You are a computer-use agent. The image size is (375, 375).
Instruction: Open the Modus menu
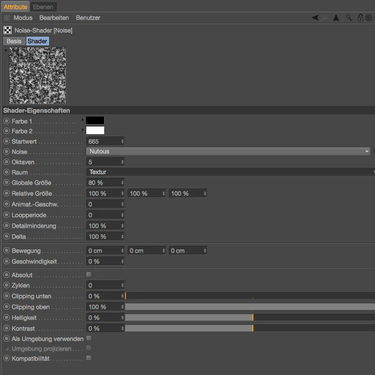(23, 18)
